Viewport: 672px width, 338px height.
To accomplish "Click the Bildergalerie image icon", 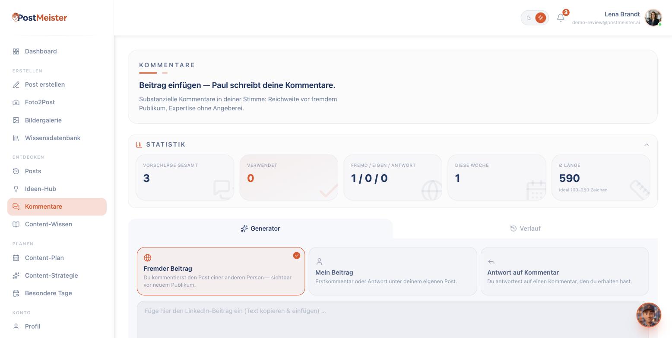I will 16,120.
